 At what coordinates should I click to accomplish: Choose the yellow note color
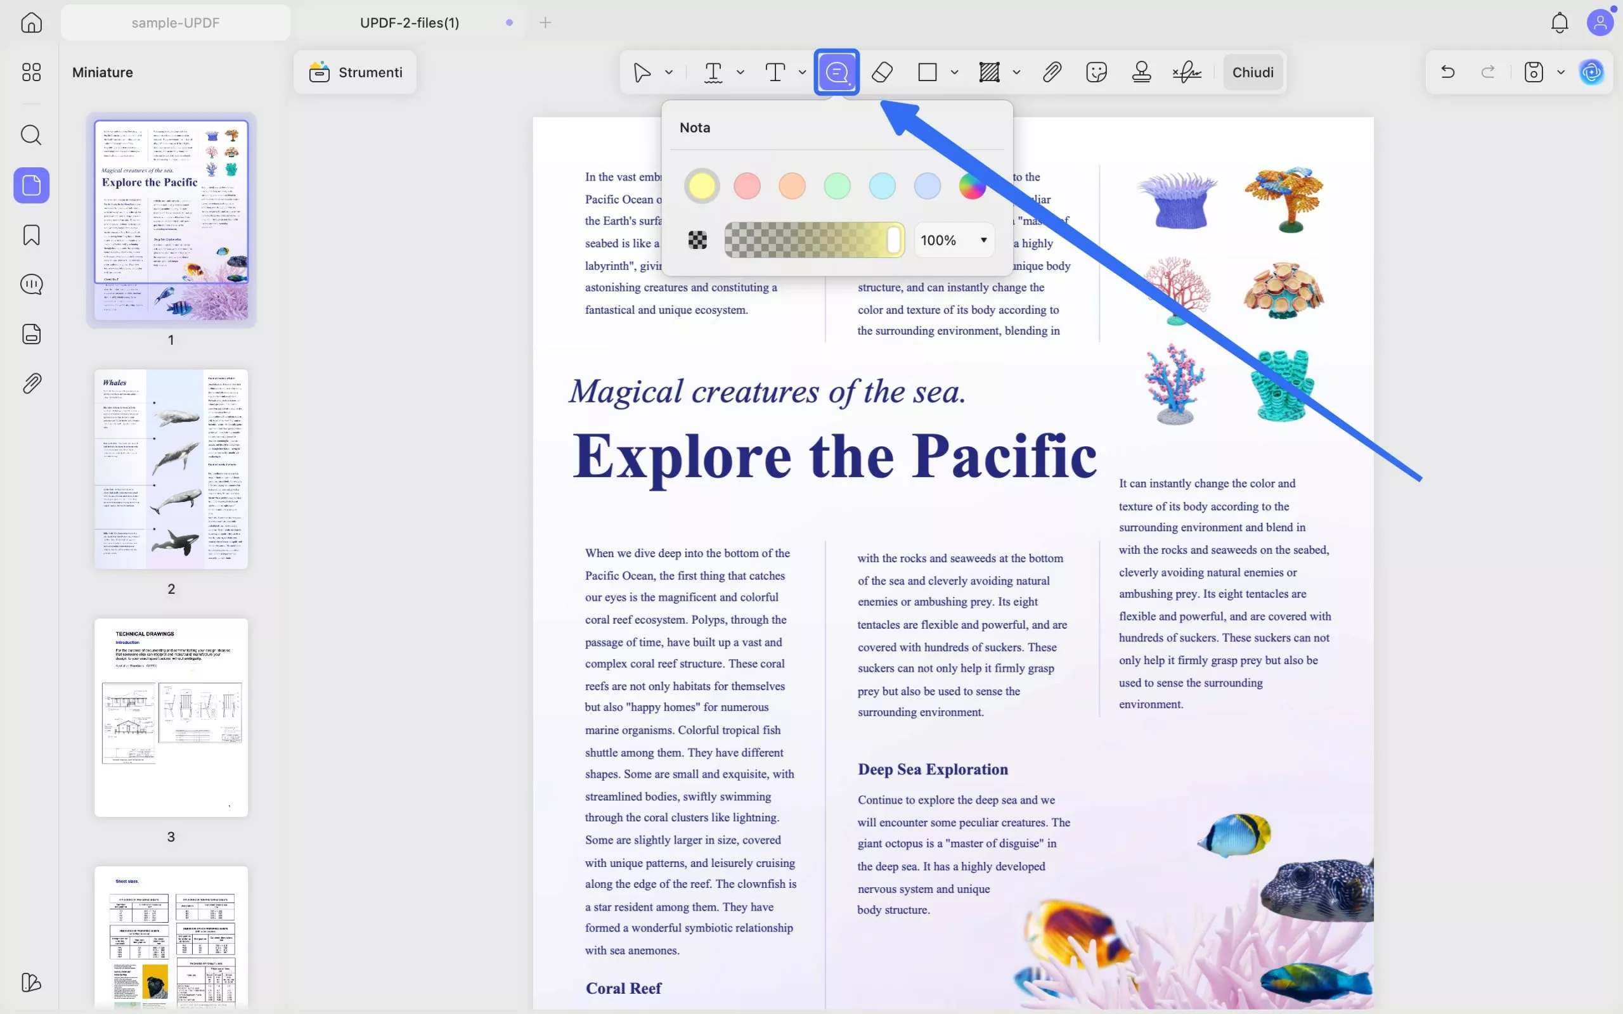click(x=702, y=186)
